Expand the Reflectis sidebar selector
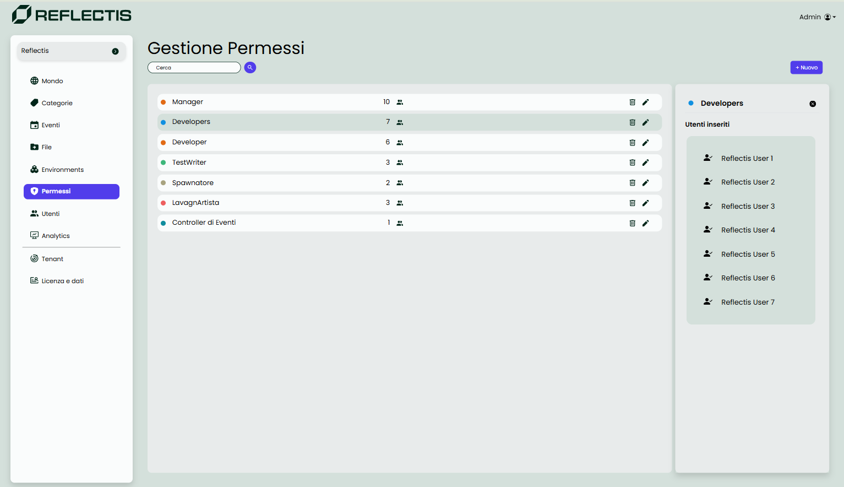Screen dimensions: 844x487 (115, 51)
